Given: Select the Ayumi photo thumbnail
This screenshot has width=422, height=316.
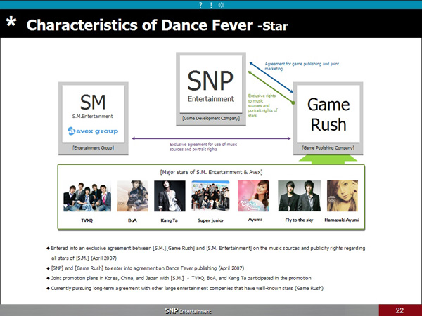Looking at the screenshot, I should click(254, 195).
